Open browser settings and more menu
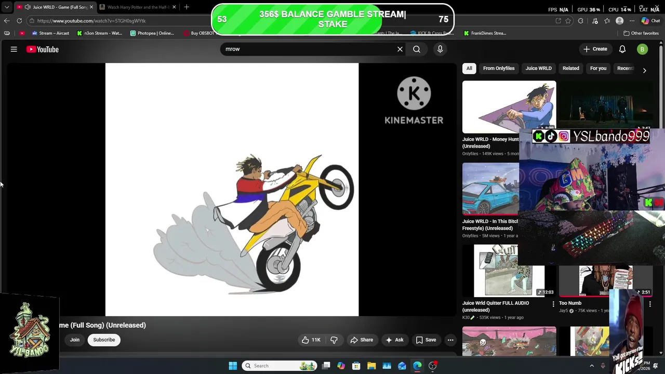This screenshot has height=374, width=665. point(632,21)
